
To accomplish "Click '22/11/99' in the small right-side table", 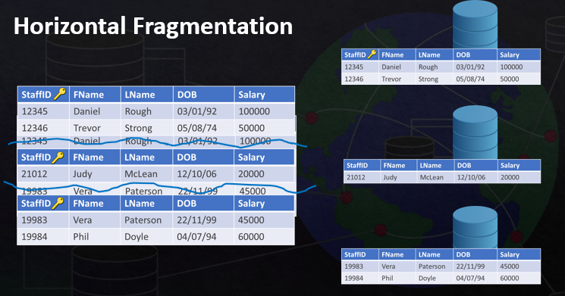I will [x=470, y=266].
